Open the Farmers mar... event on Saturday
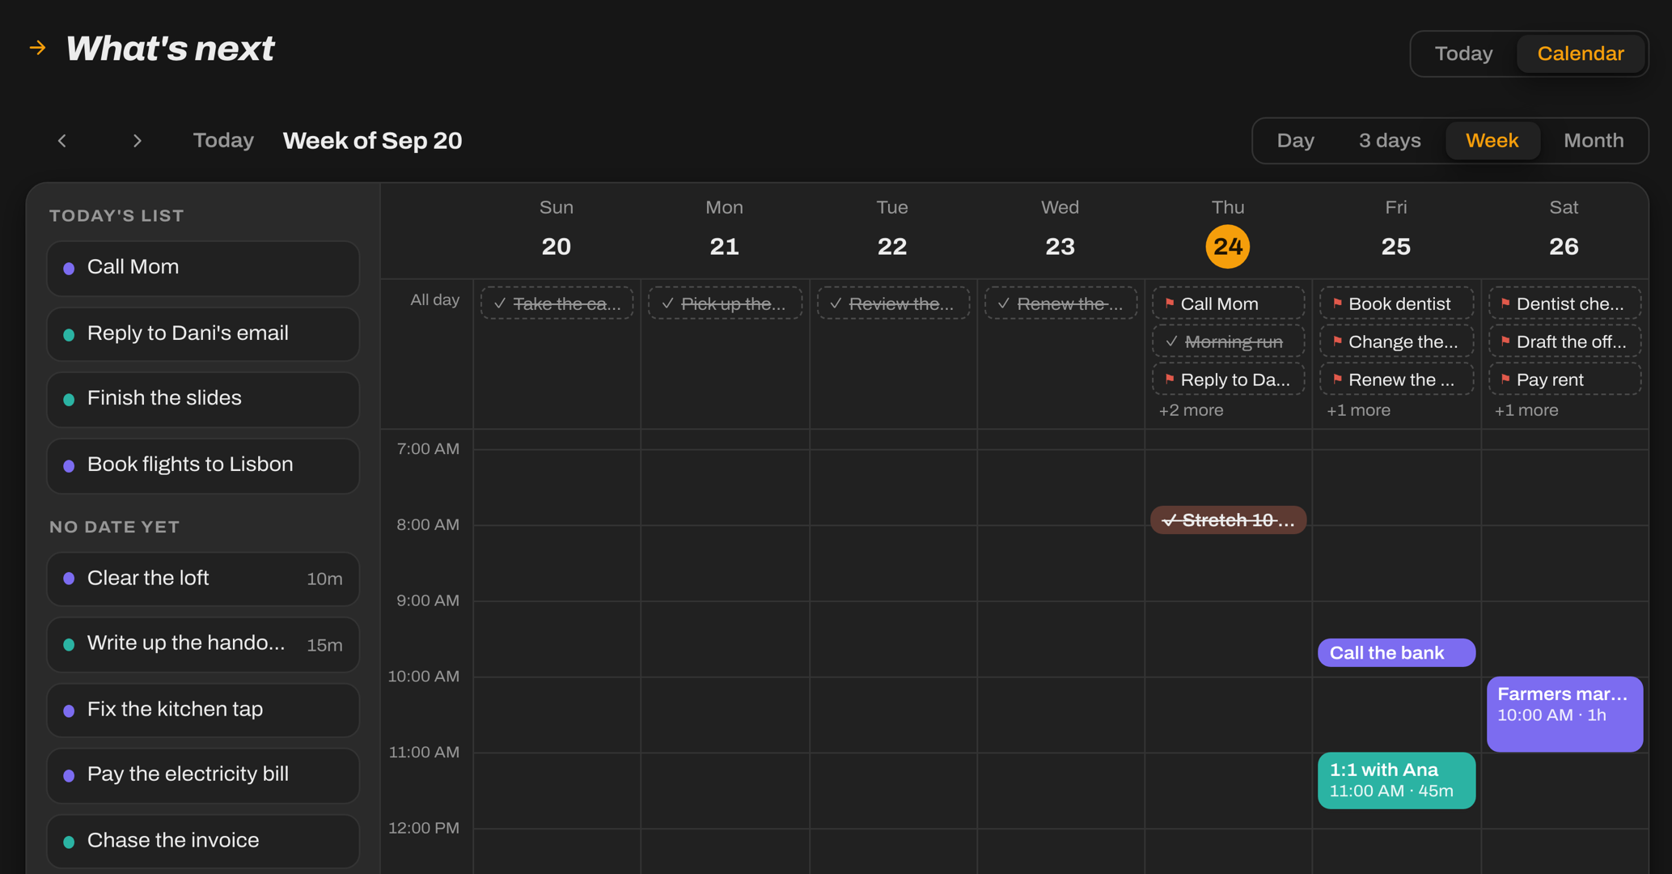 (1564, 714)
